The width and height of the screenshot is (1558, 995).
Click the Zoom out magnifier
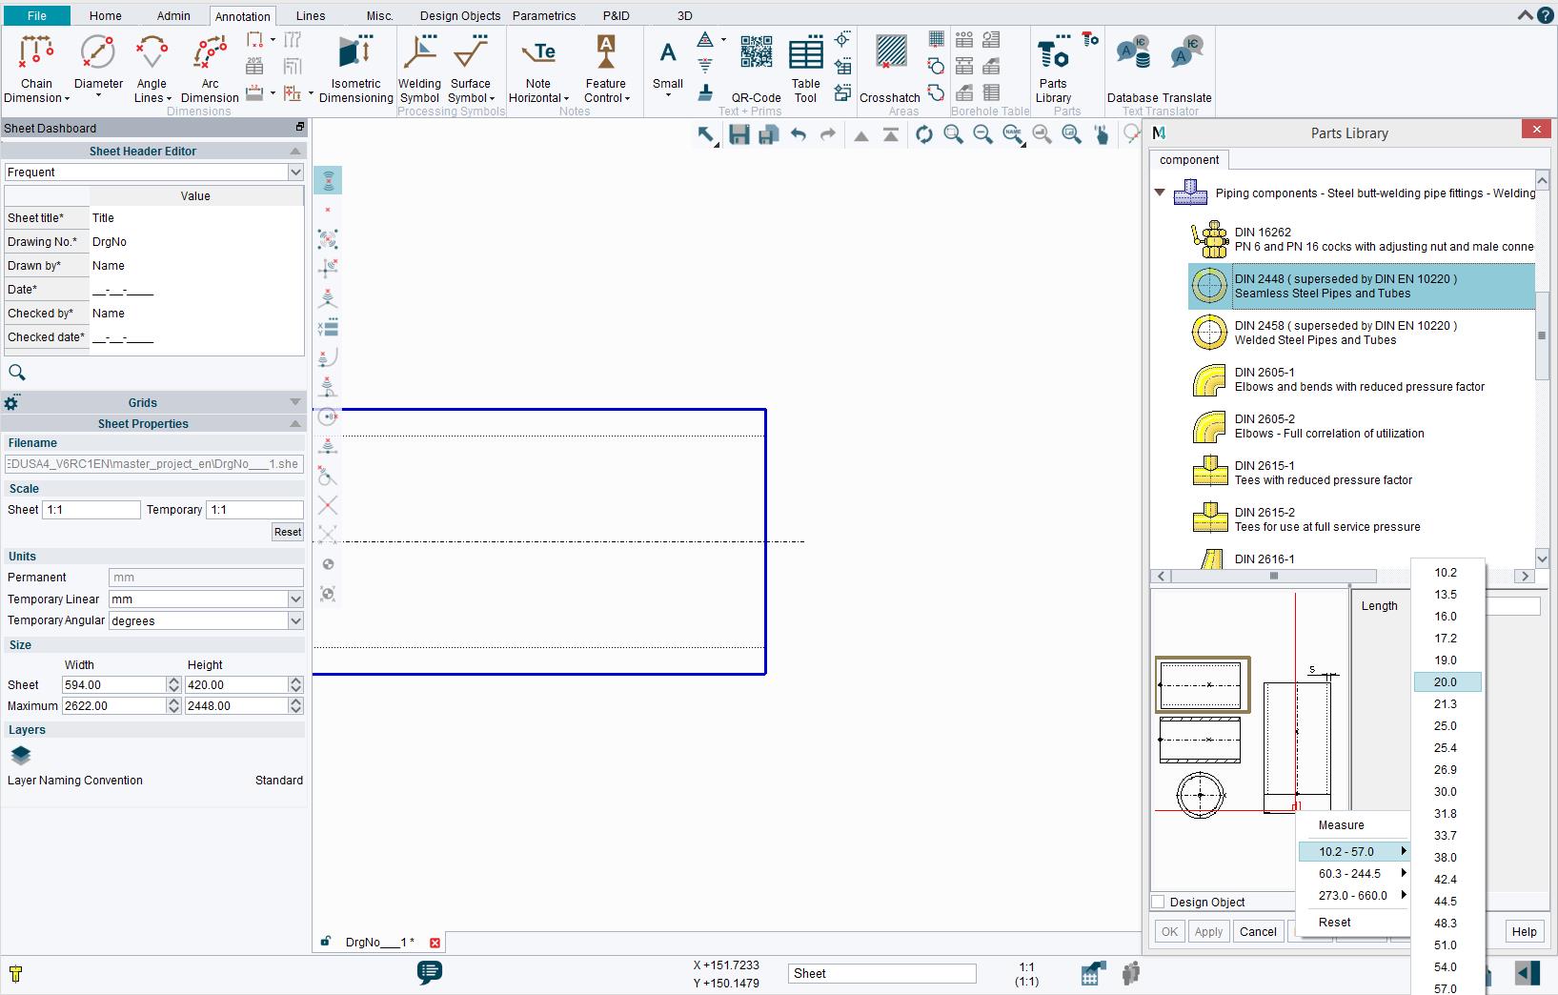(x=982, y=134)
